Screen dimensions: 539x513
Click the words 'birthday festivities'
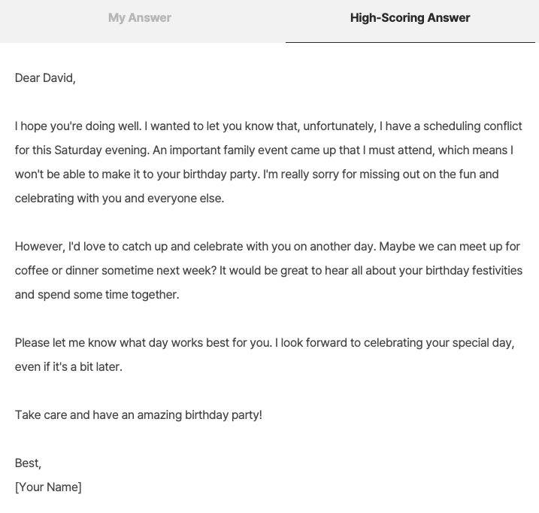[x=474, y=271]
